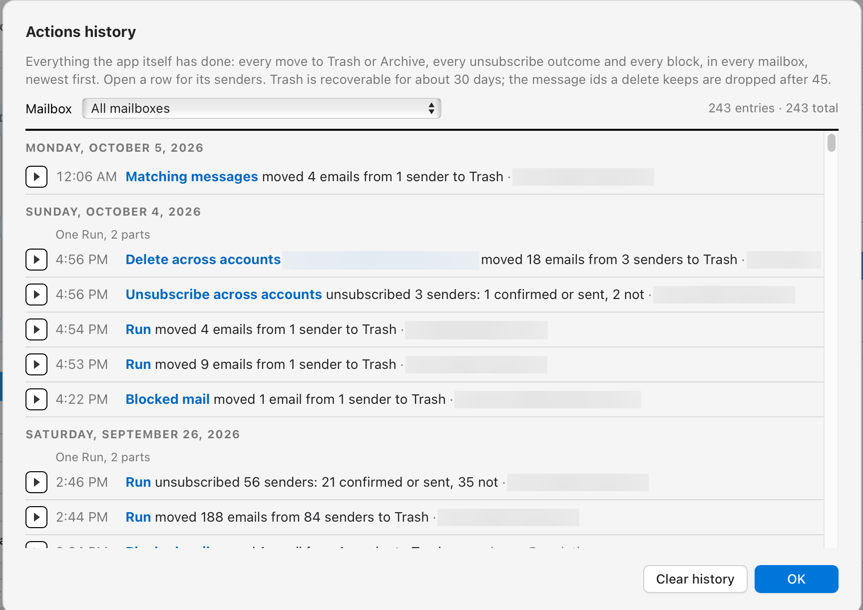863x610 pixels.
Task: Open the Matching messages link
Action: tap(192, 177)
